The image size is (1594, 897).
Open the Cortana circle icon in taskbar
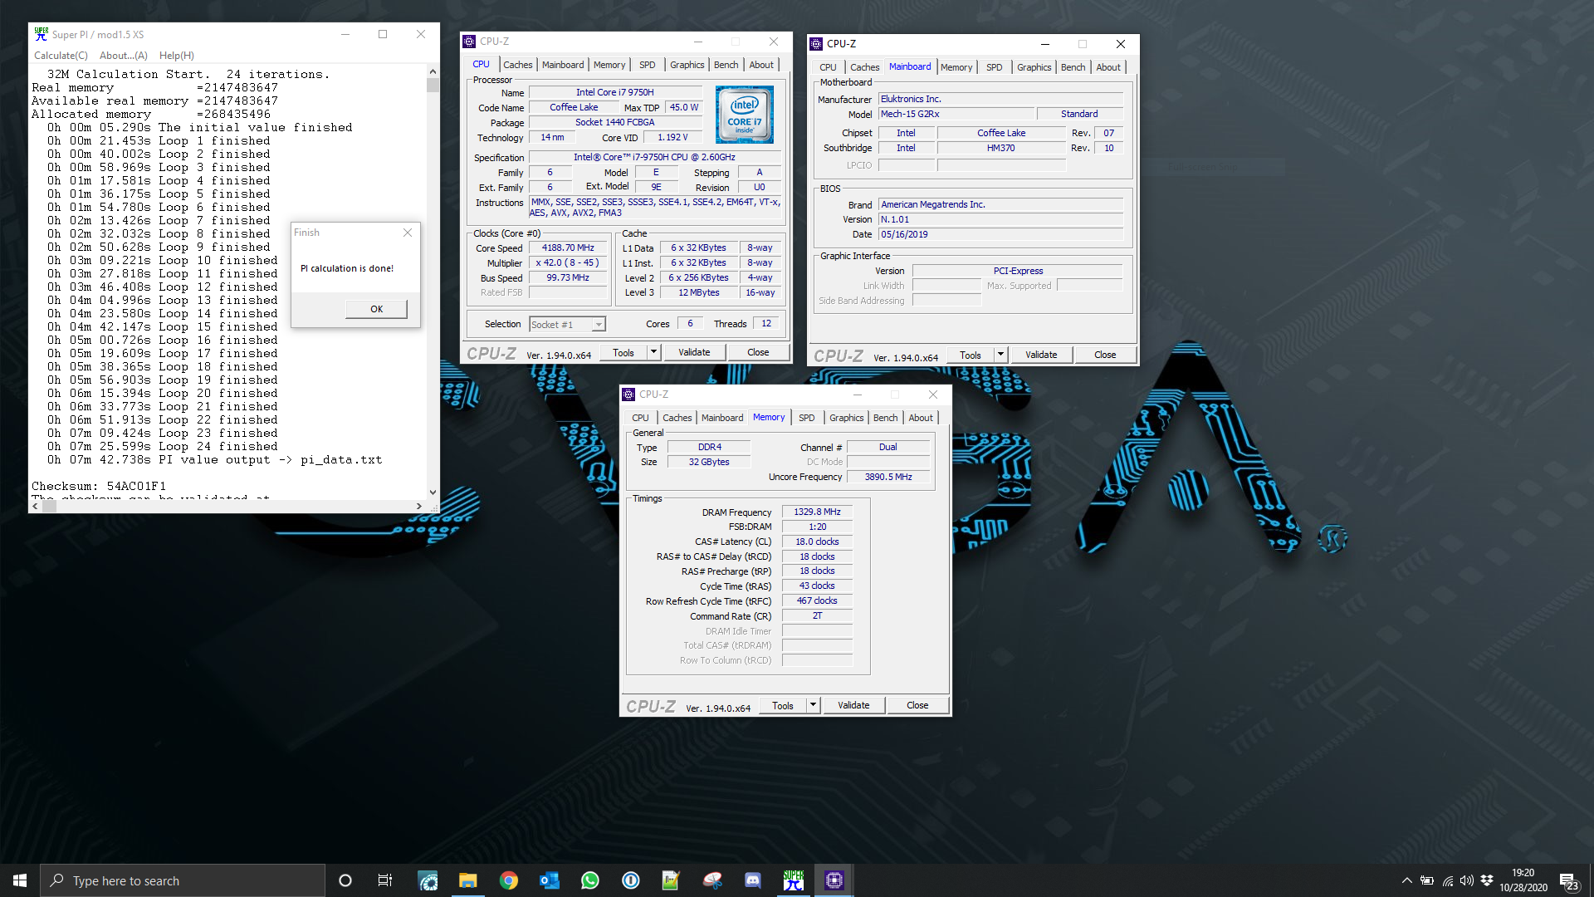coord(345,880)
